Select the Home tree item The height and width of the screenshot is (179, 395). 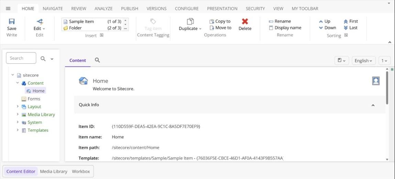point(35,91)
